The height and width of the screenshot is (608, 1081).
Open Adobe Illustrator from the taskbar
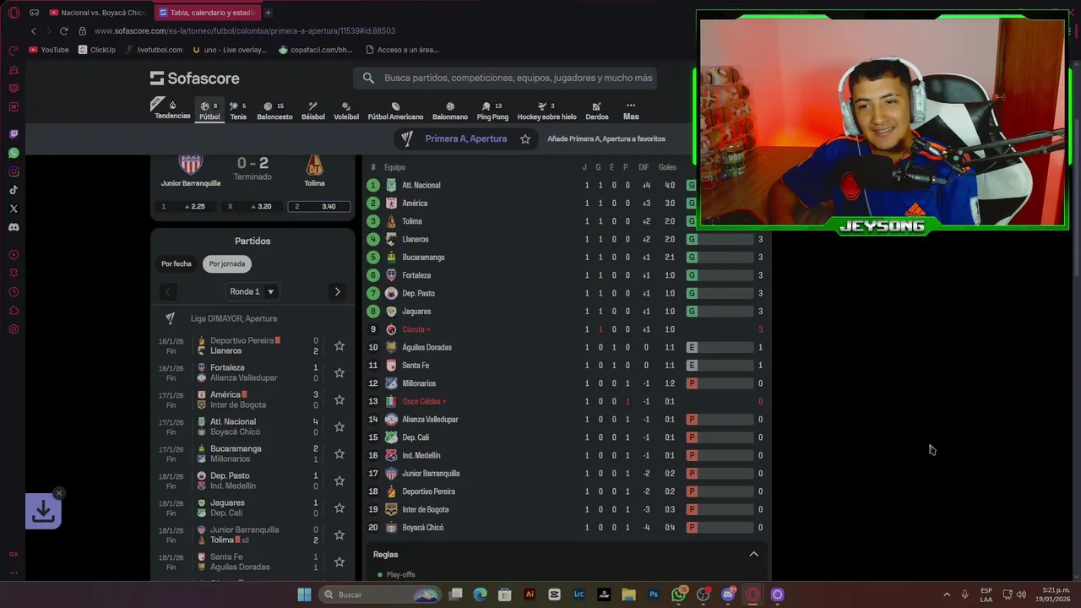[x=530, y=594]
